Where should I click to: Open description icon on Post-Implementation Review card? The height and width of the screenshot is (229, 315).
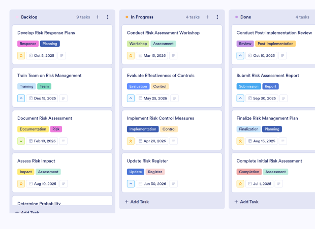click(282, 55)
